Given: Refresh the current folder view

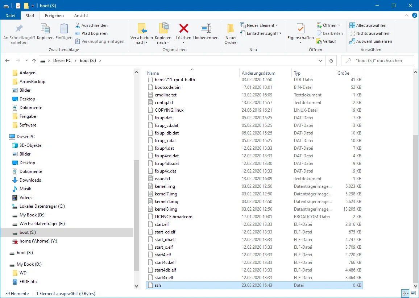Looking at the screenshot, I should pyautogui.click(x=331, y=61).
